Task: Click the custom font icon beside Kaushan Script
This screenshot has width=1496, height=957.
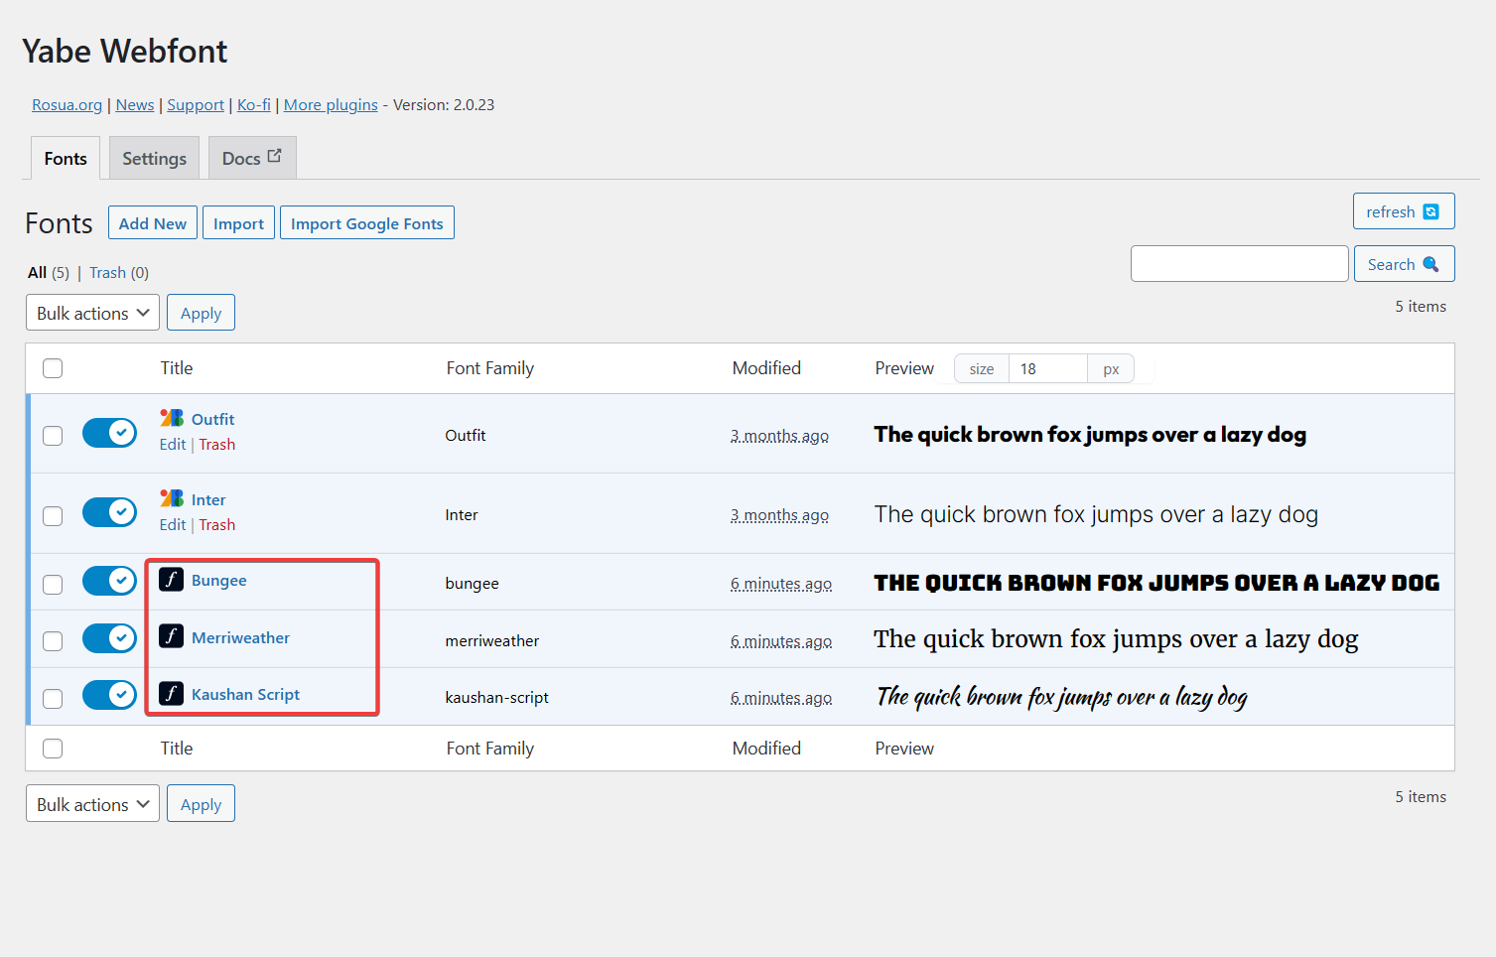Action: pos(172,693)
